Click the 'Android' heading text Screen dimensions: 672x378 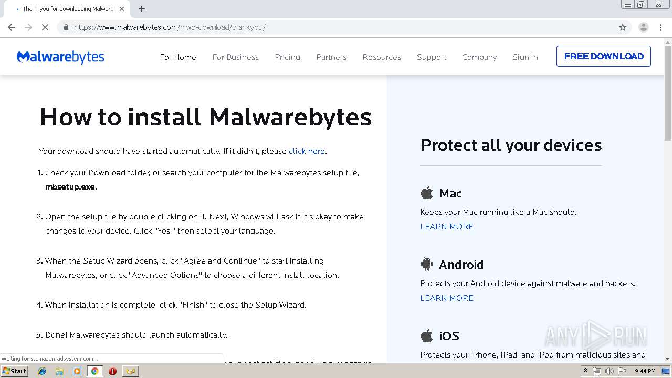461,265
